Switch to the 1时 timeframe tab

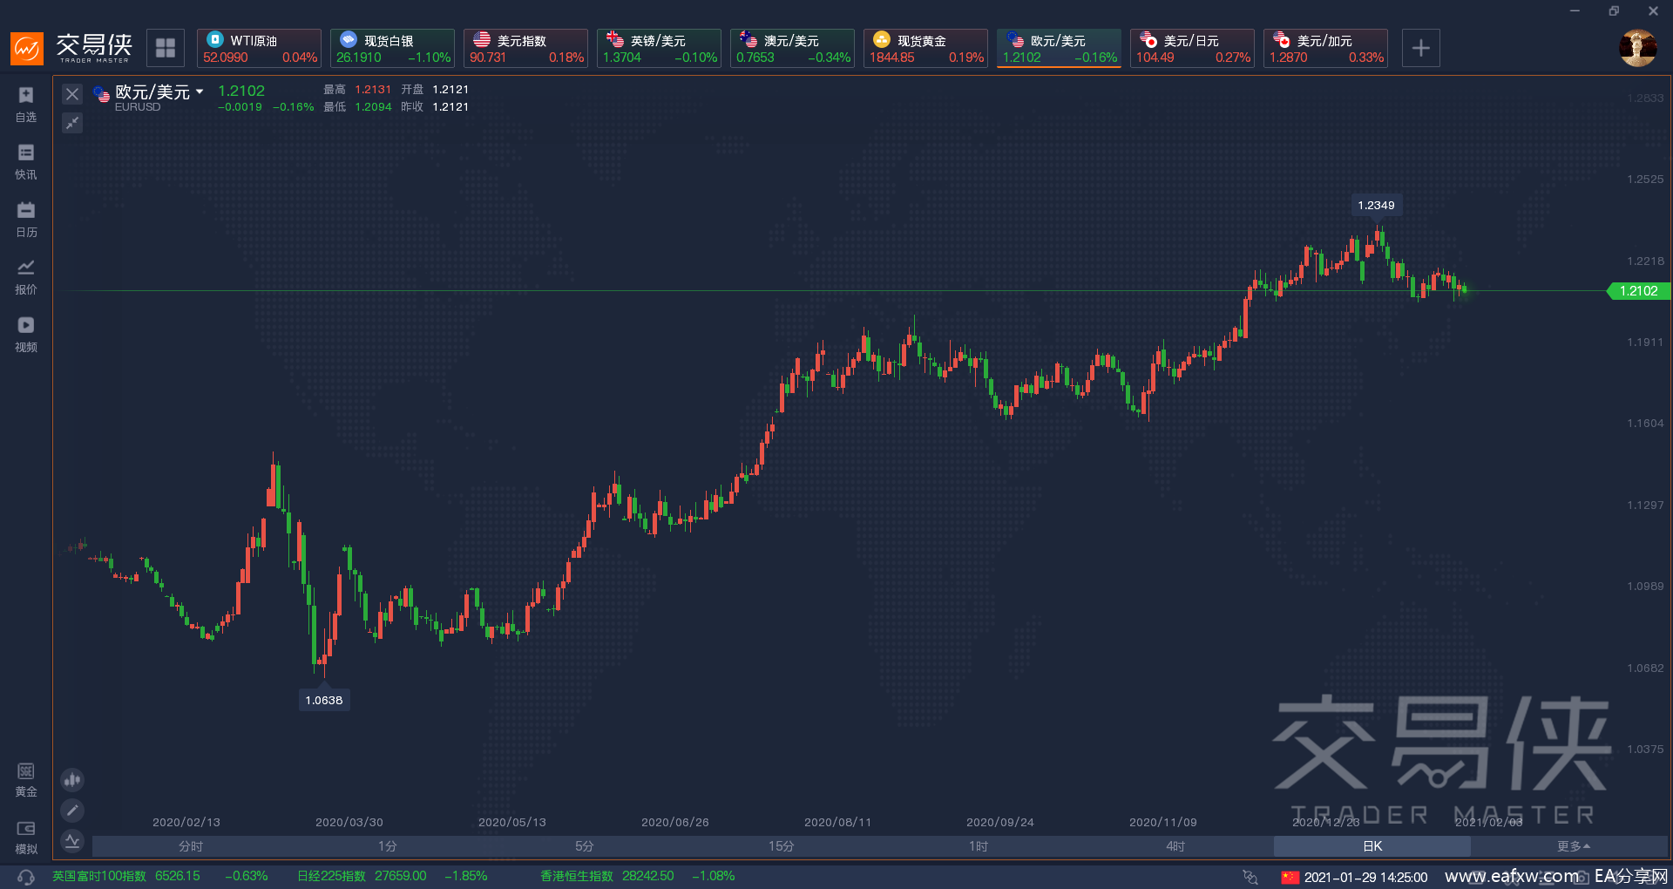pyautogui.click(x=978, y=846)
